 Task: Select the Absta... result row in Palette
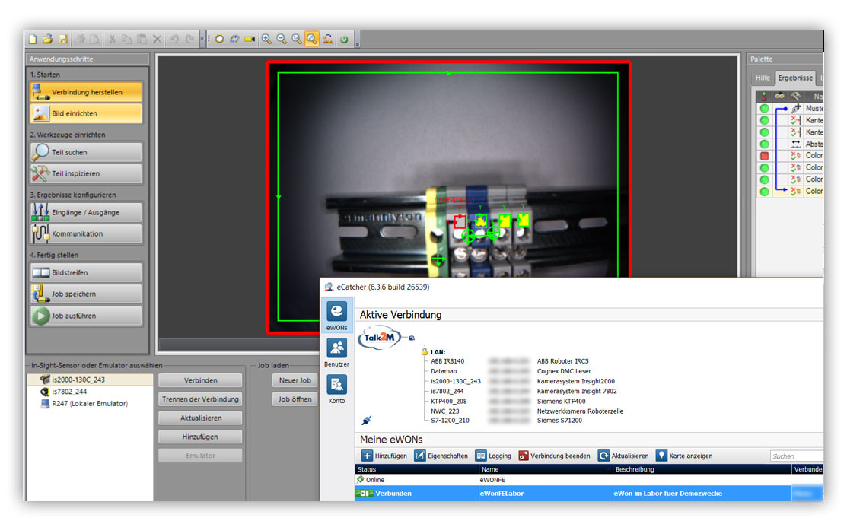tap(790, 144)
